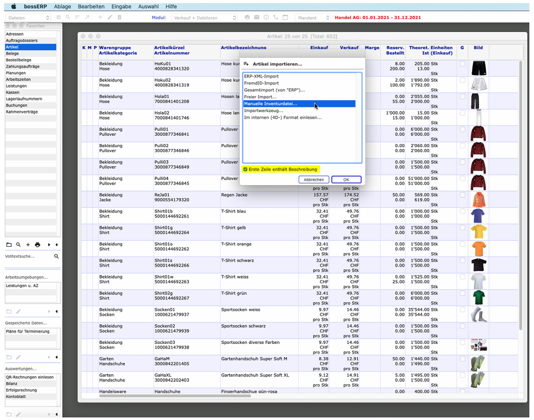This screenshot has width=534, height=420.
Task: Click the printer icon in the top toolbar
Action: click(x=247, y=17)
